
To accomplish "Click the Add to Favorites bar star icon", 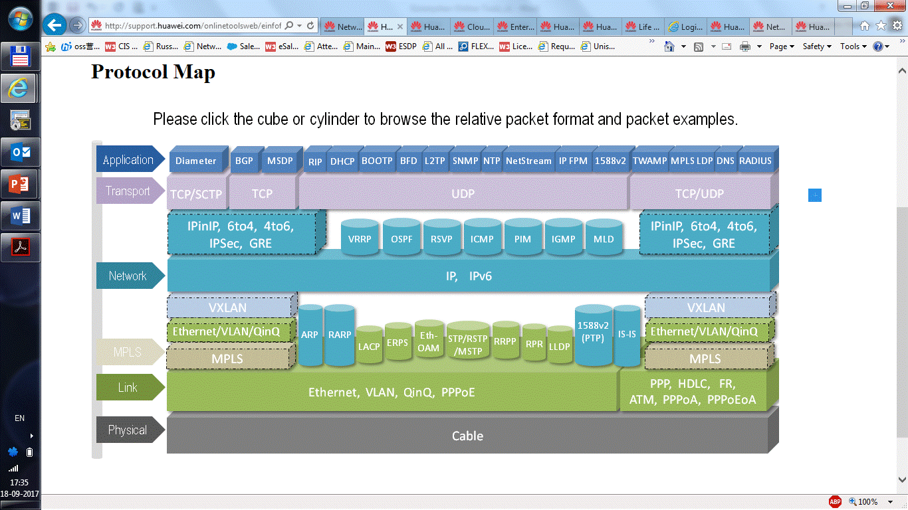I will (50, 46).
